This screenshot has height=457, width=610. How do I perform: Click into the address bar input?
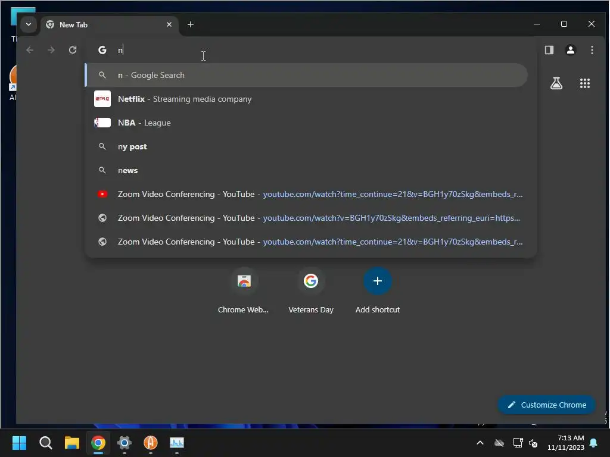311,50
